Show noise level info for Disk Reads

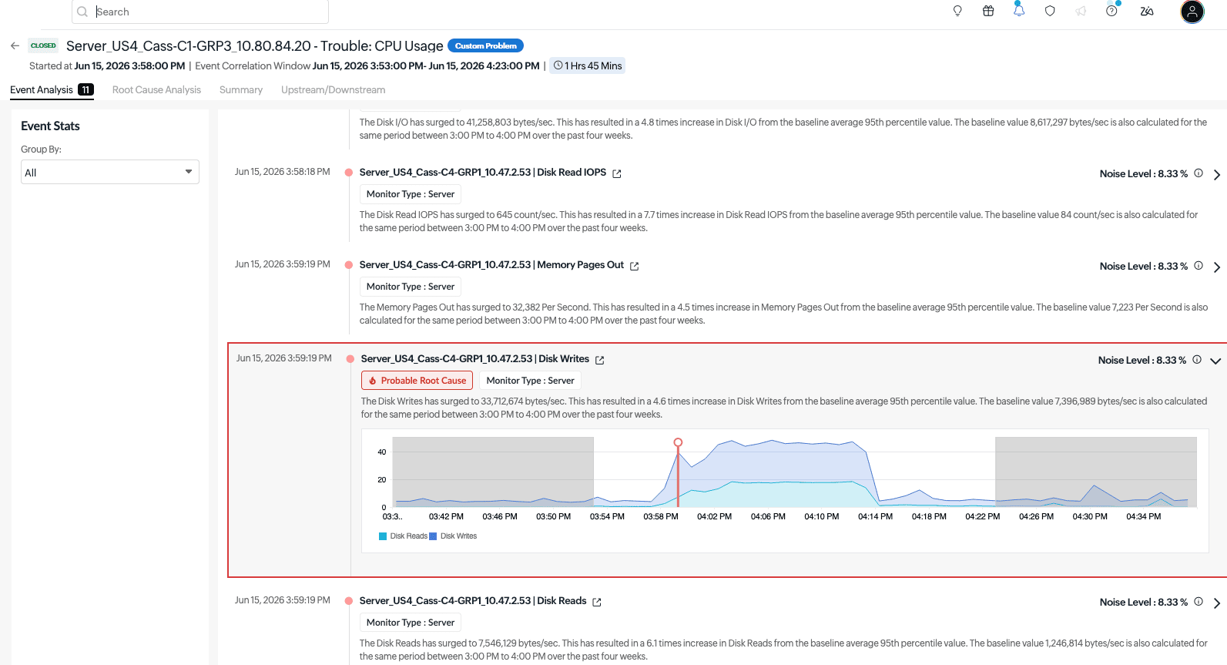(1199, 602)
